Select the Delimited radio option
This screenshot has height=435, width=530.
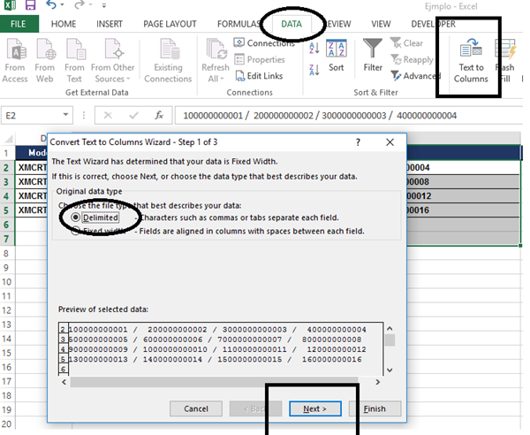click(x=76, y=217)
